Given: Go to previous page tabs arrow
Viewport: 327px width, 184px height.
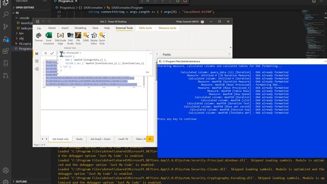Looking at the screenshot, I should 42,139.
